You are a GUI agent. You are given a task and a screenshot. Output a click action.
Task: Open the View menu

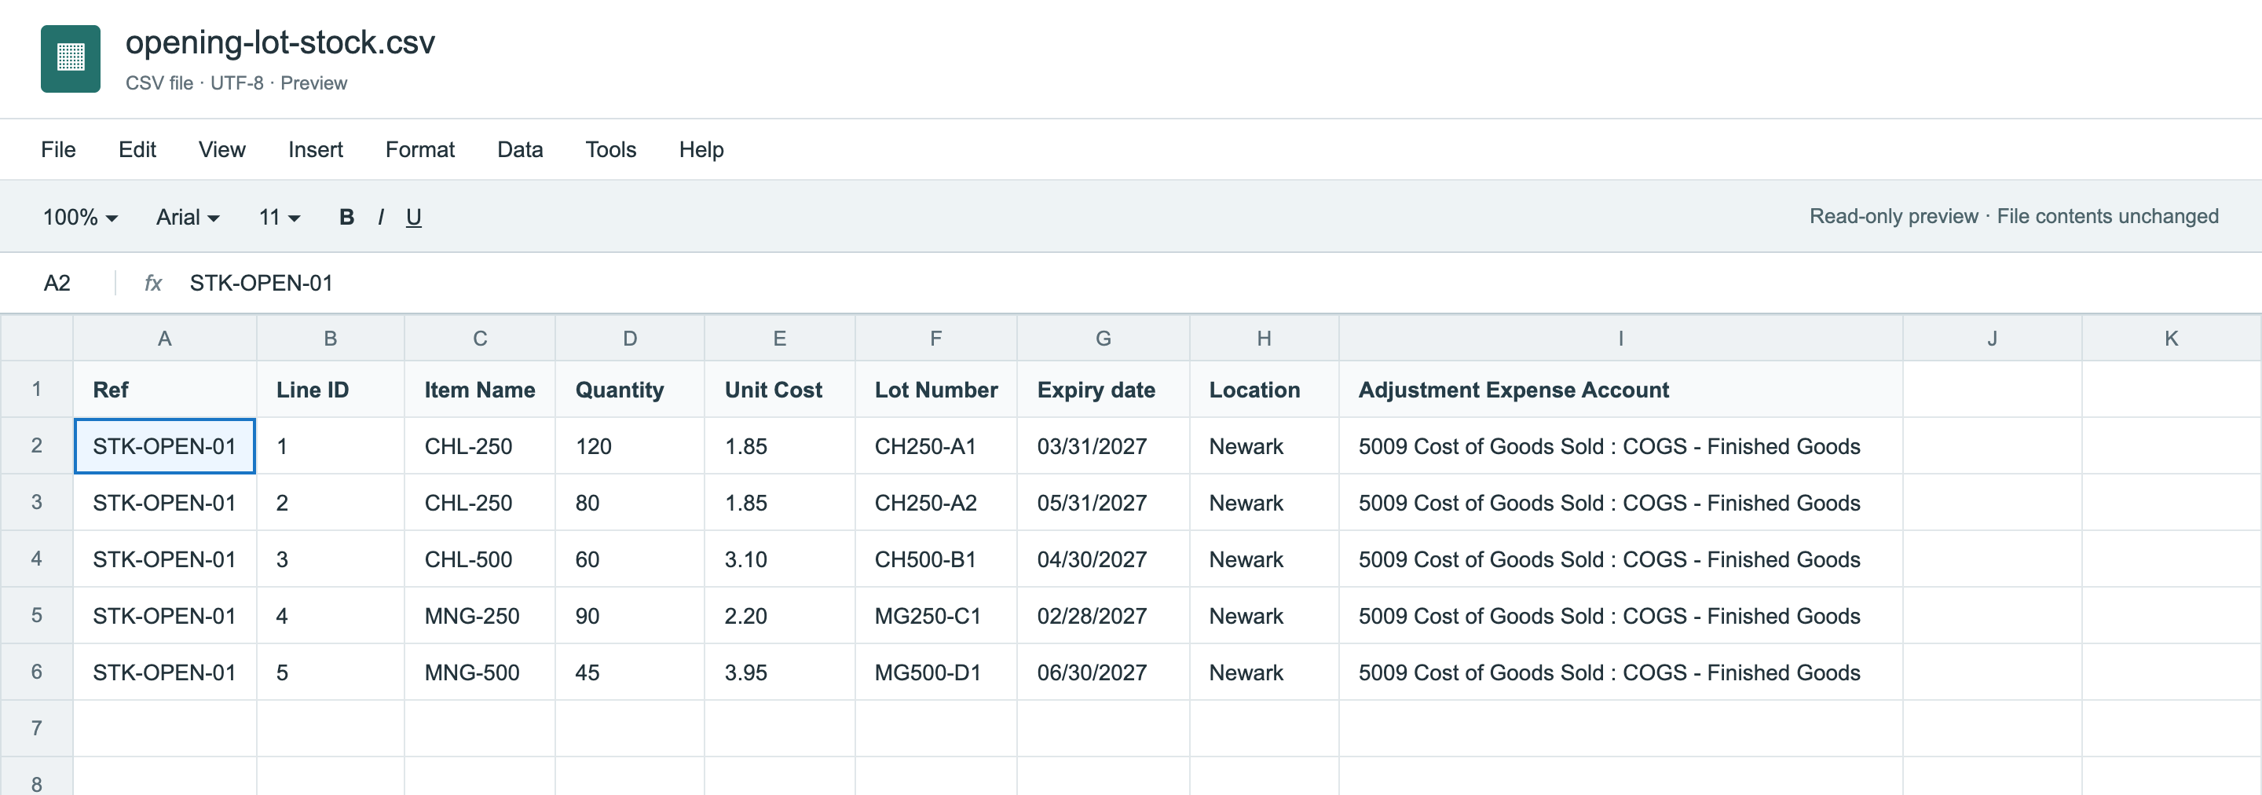tap(222, 149)
